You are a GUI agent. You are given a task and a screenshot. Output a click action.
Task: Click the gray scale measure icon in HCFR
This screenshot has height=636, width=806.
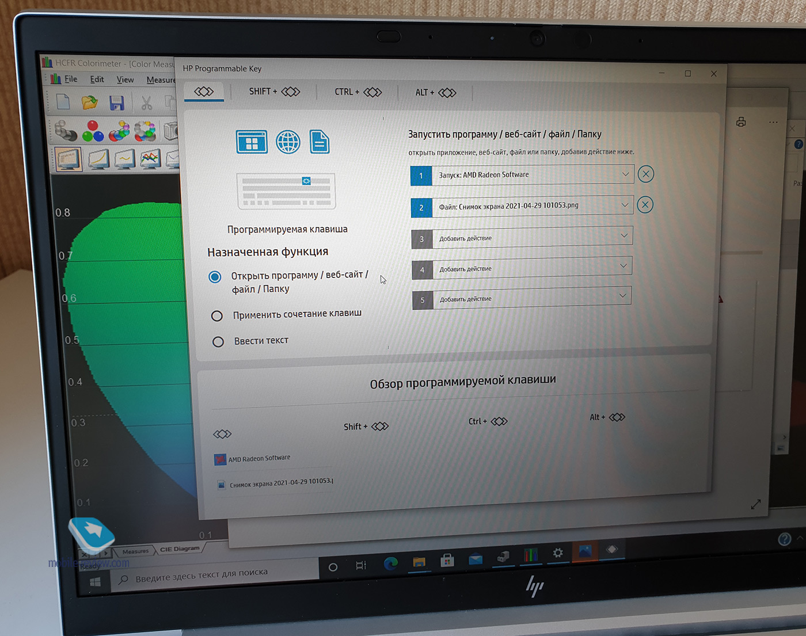click(65, 131)
